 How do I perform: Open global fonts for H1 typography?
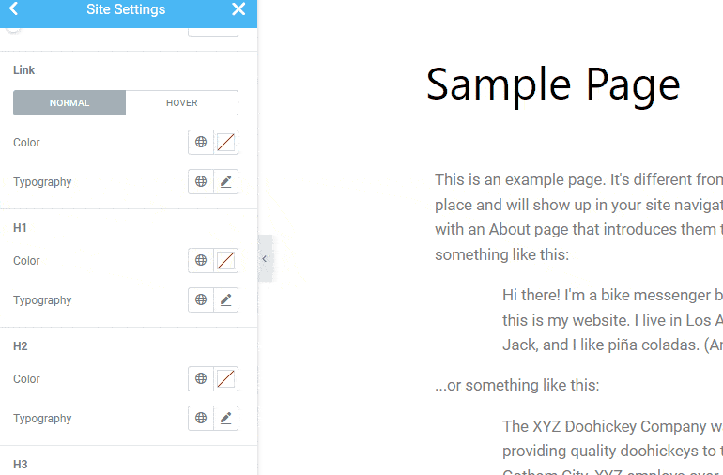201,299
